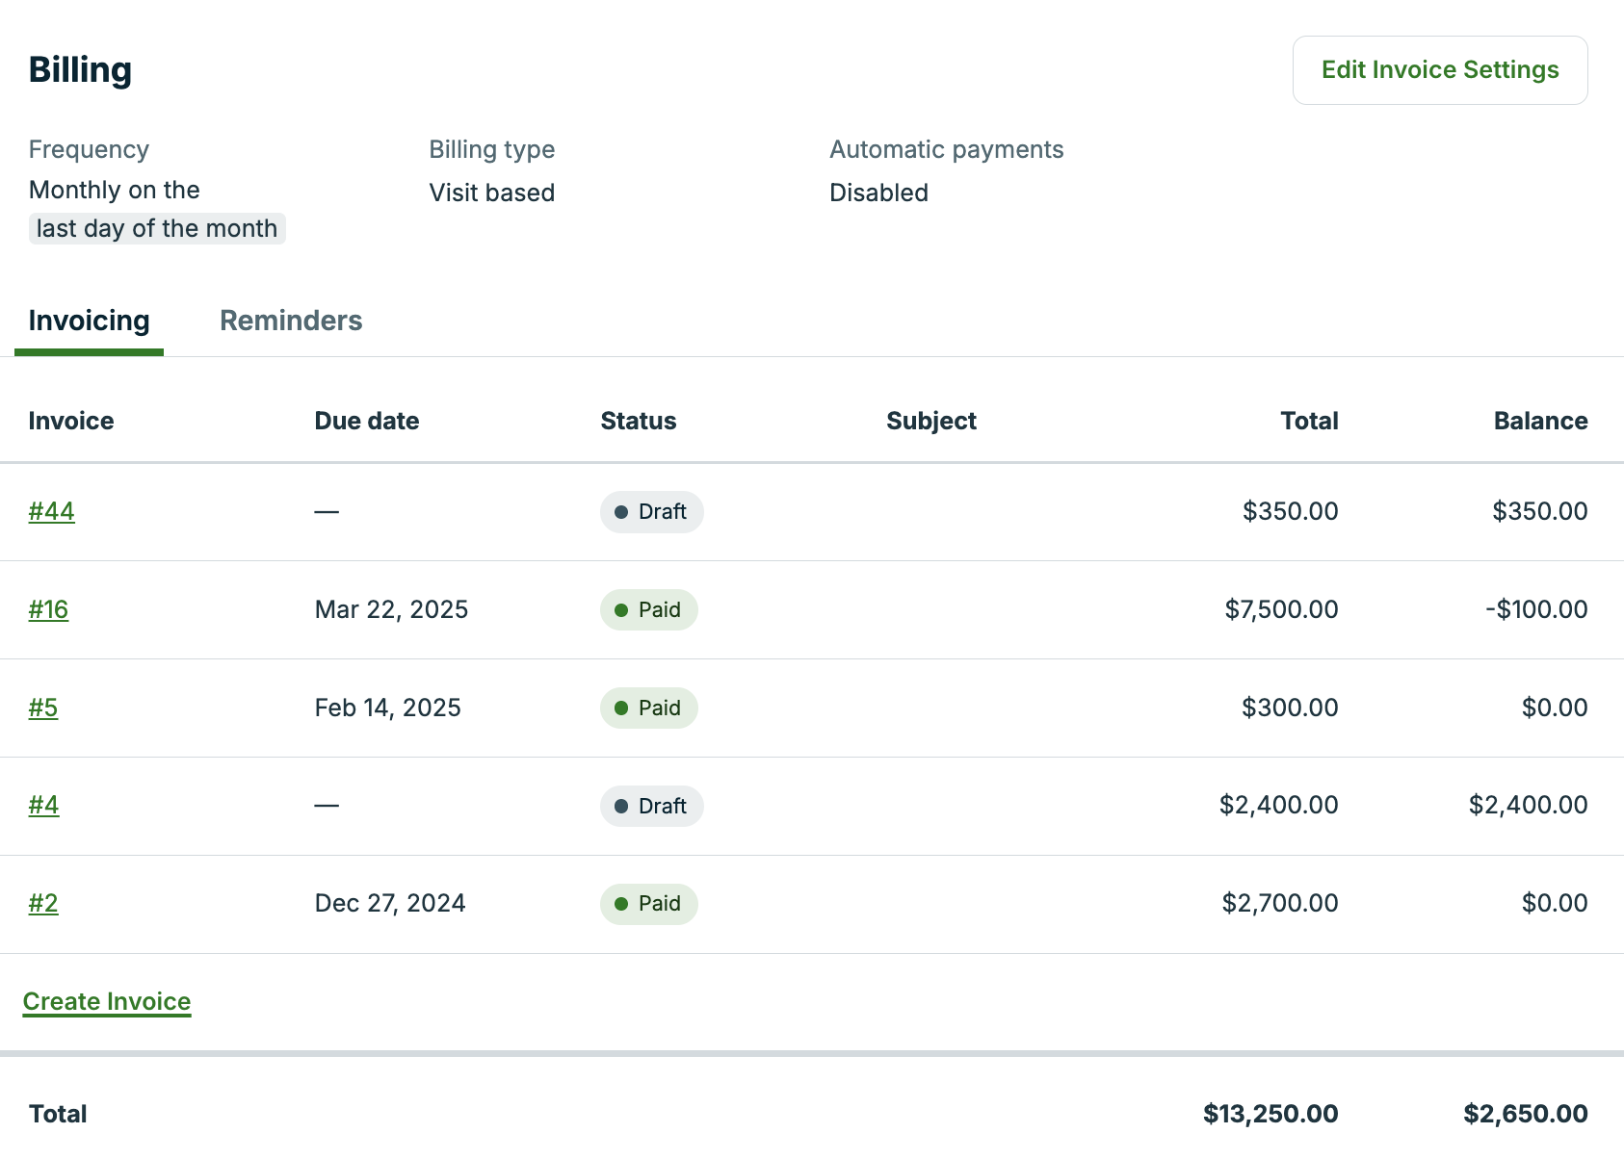Click the Paid status badge on invoice #16
Image resolution: width=1624 pixels, height=1159 pixels.
point(648,609)
